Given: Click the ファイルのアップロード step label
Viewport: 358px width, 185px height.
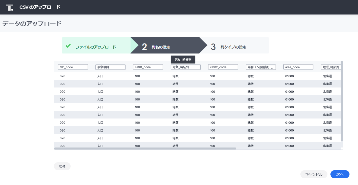Looking at the screenshot, I should (96, 46).
